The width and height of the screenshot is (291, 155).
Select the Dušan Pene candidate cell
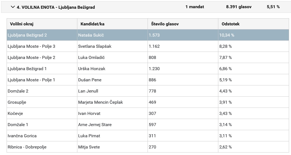[90, 80]
